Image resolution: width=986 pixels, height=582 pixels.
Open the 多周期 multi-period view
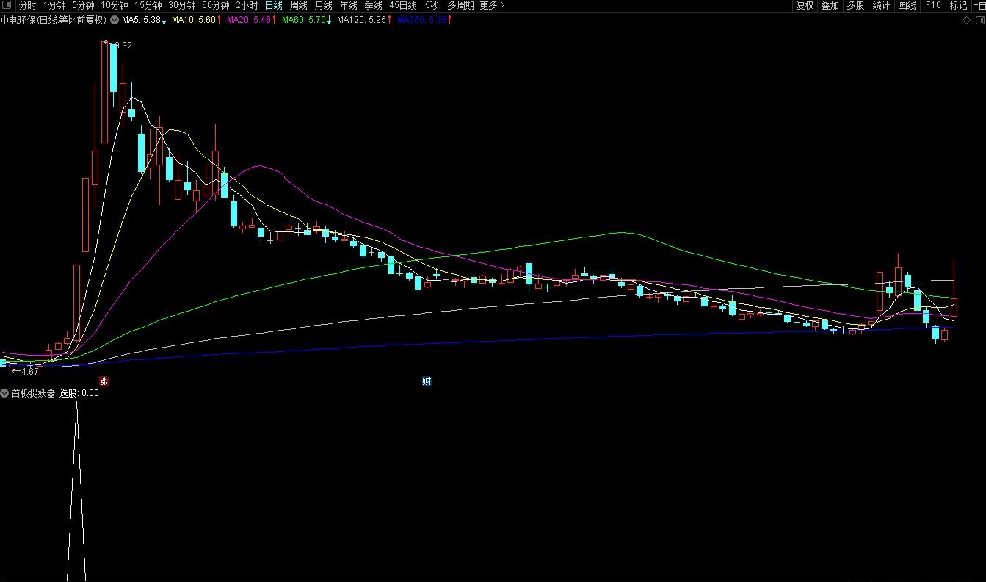[x=460, y=5]
